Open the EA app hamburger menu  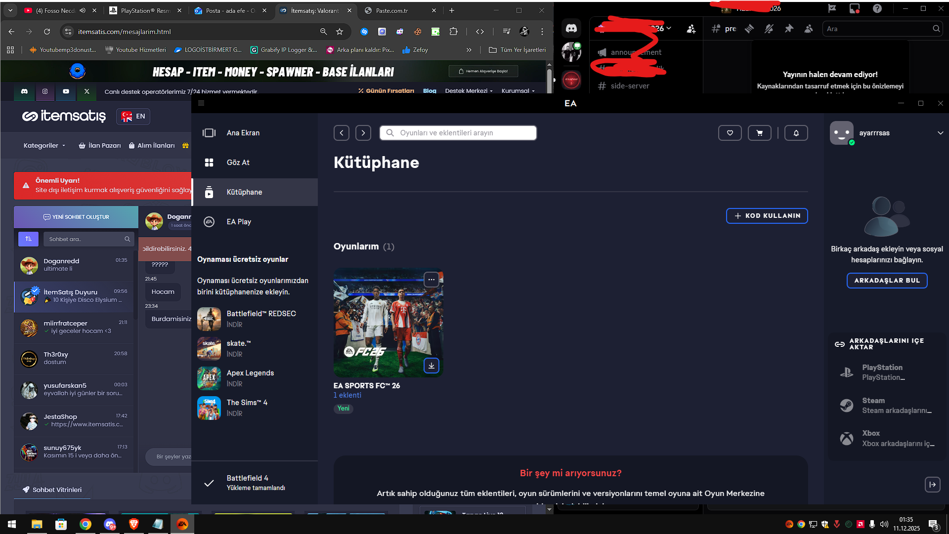201,103
